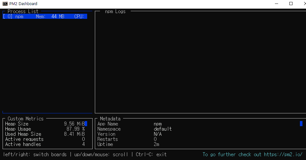Open the https://pm2.io/ link
Viewport: 306px width, 160px height.
click(283, 154)
